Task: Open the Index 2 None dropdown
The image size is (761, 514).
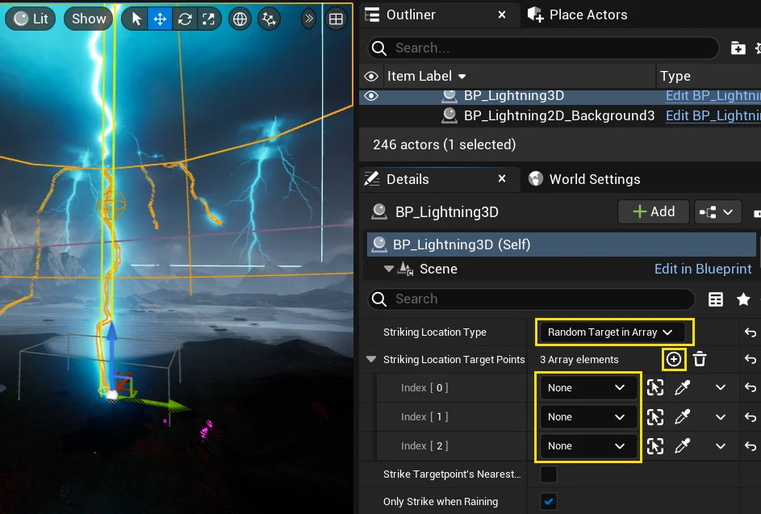Action: tap(587, 446)
